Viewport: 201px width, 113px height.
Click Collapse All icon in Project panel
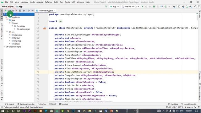24,11
